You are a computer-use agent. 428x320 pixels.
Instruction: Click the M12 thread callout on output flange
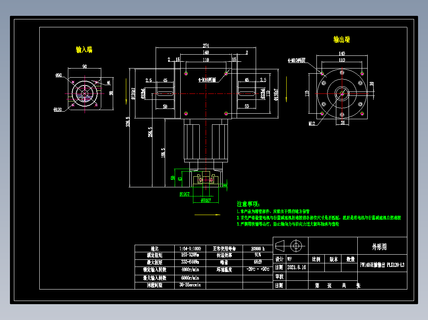coord(311,123)
